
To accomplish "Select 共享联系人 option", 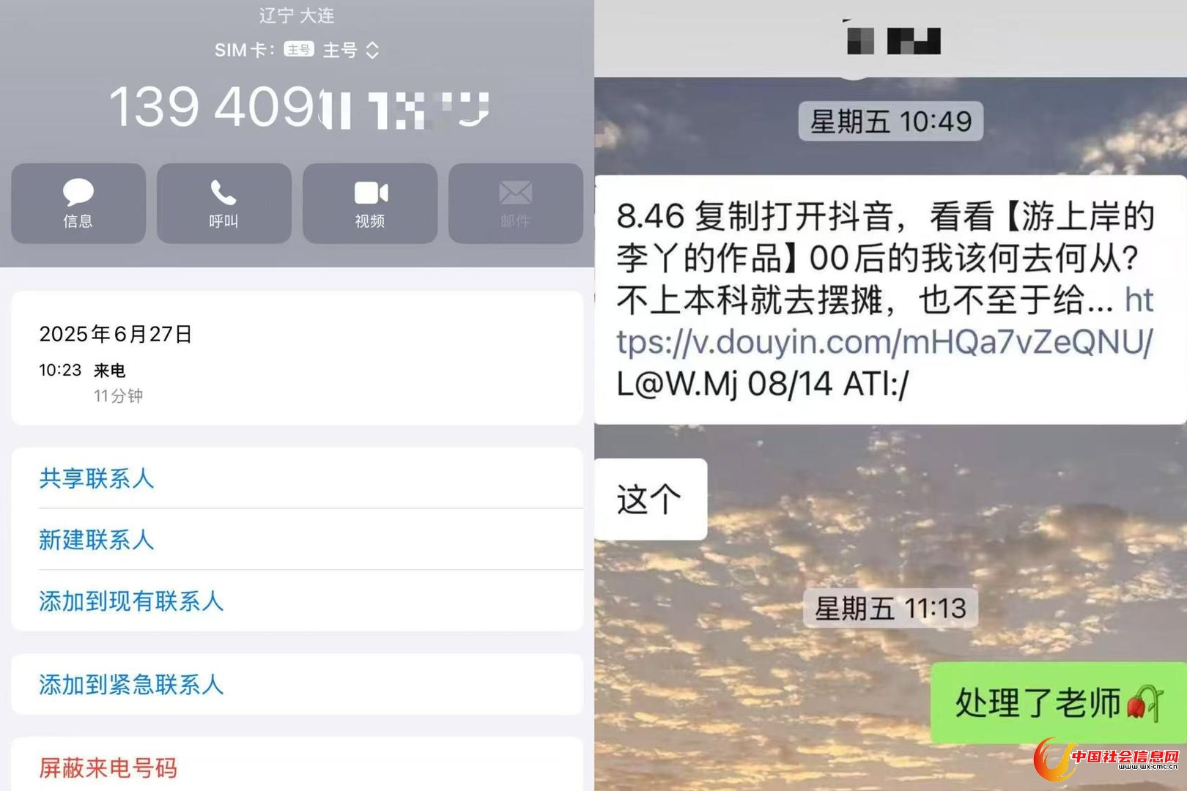I will pos(297,478).
